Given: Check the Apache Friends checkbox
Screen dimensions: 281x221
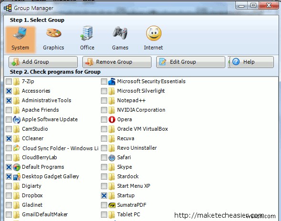Looking at the screenshot, I should coord(9,110).
